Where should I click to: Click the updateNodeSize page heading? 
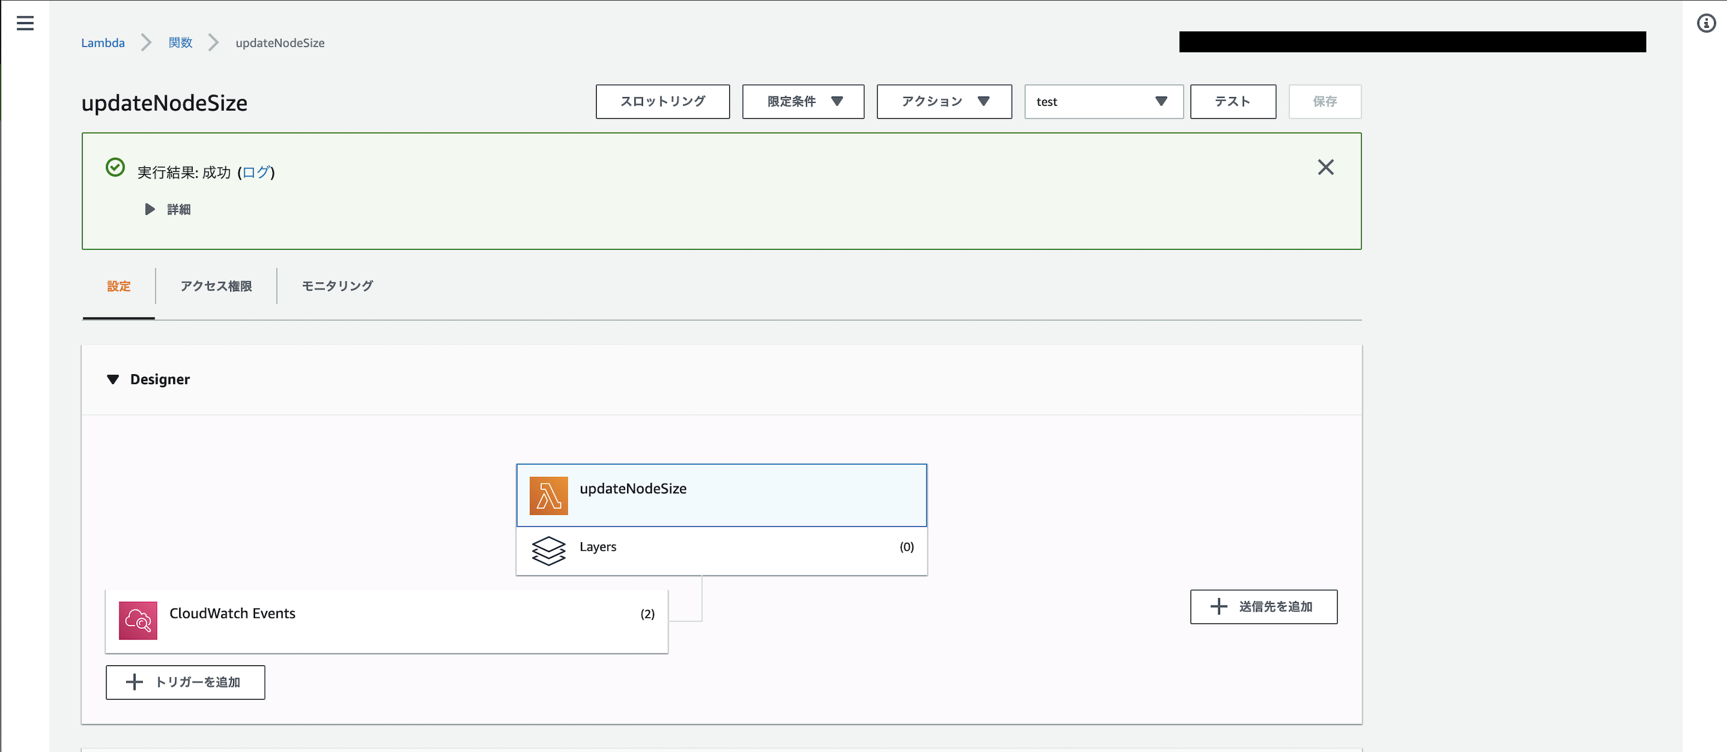click(164, 103)
